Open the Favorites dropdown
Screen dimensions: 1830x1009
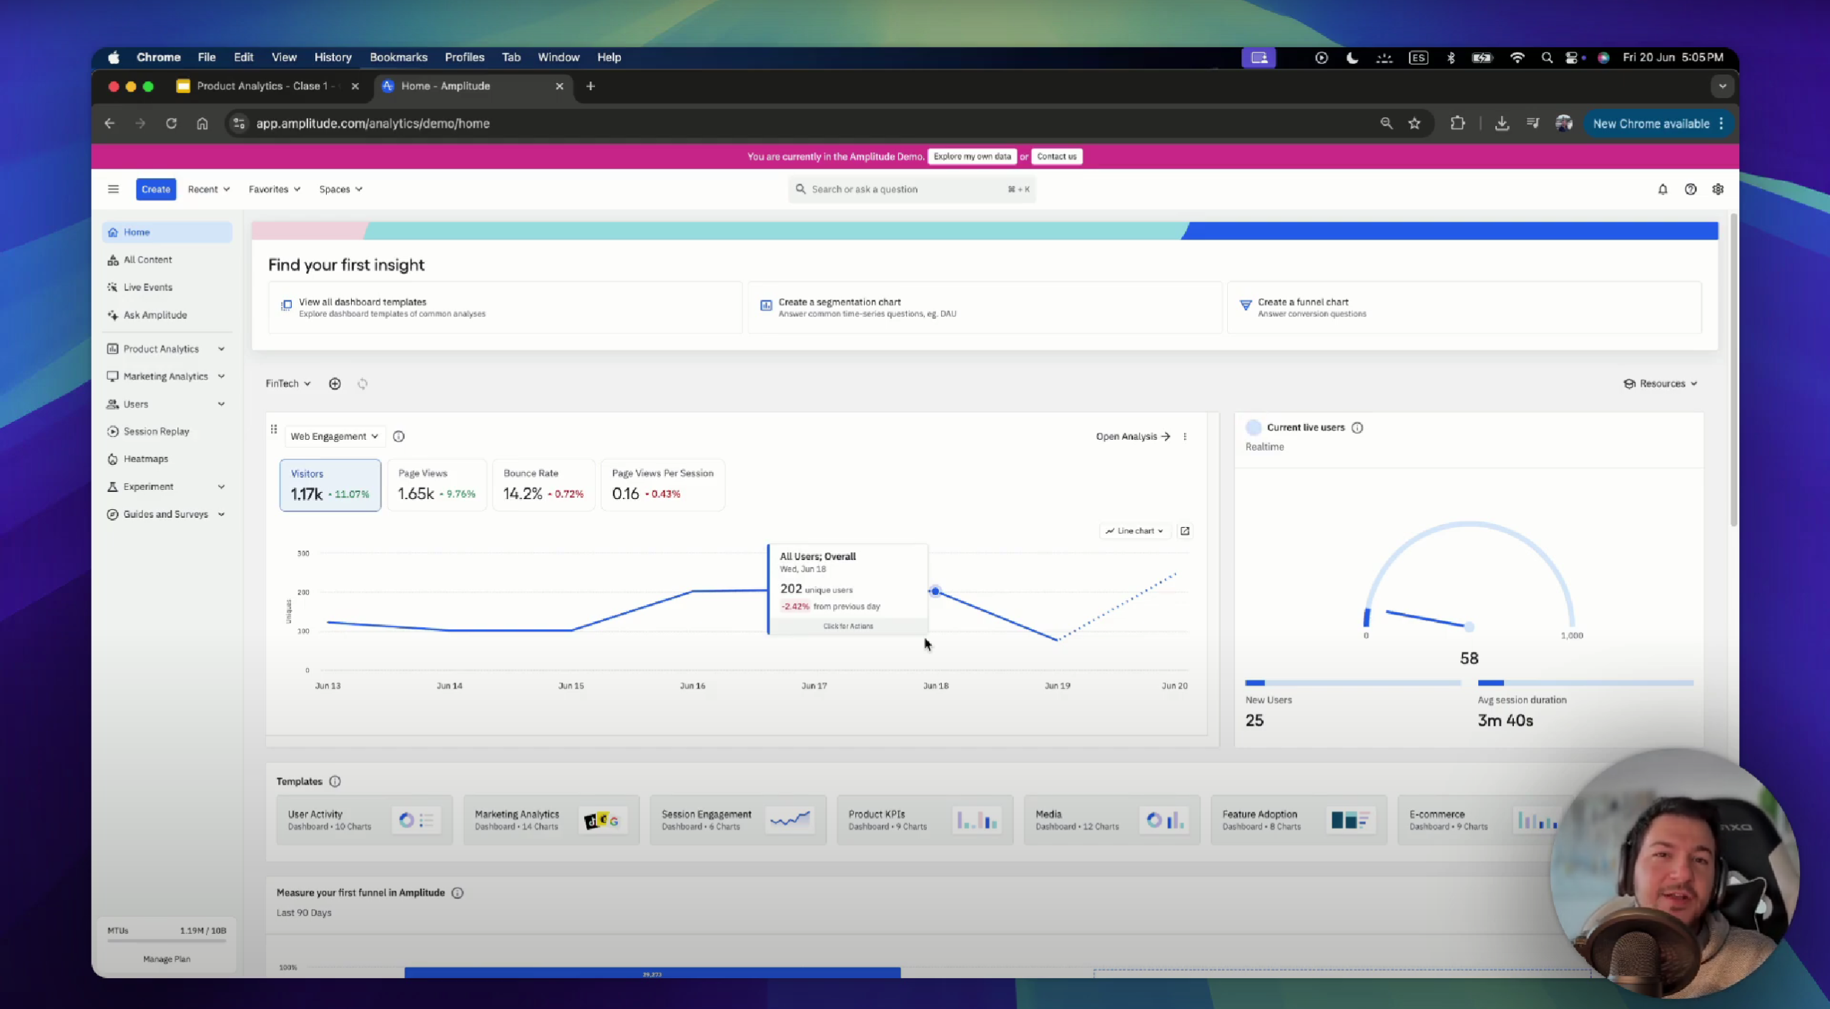[275, 189]
